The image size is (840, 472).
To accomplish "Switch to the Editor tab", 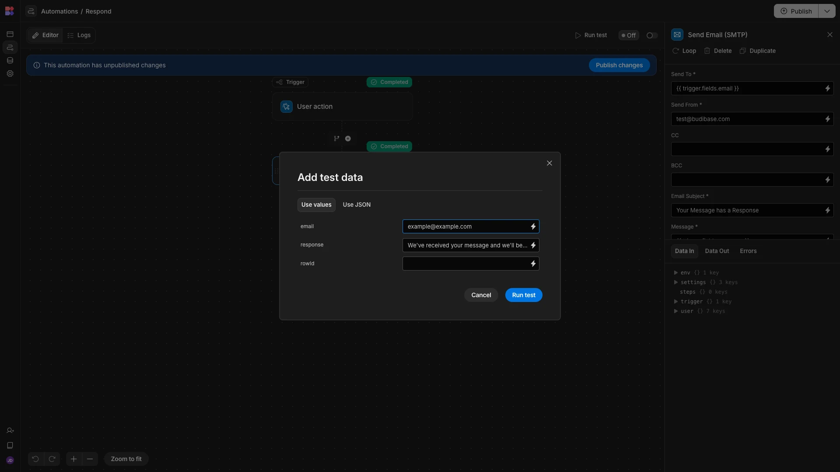I will coord(45,35).
